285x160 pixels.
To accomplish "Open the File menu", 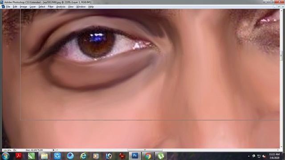I will [8, 7].
